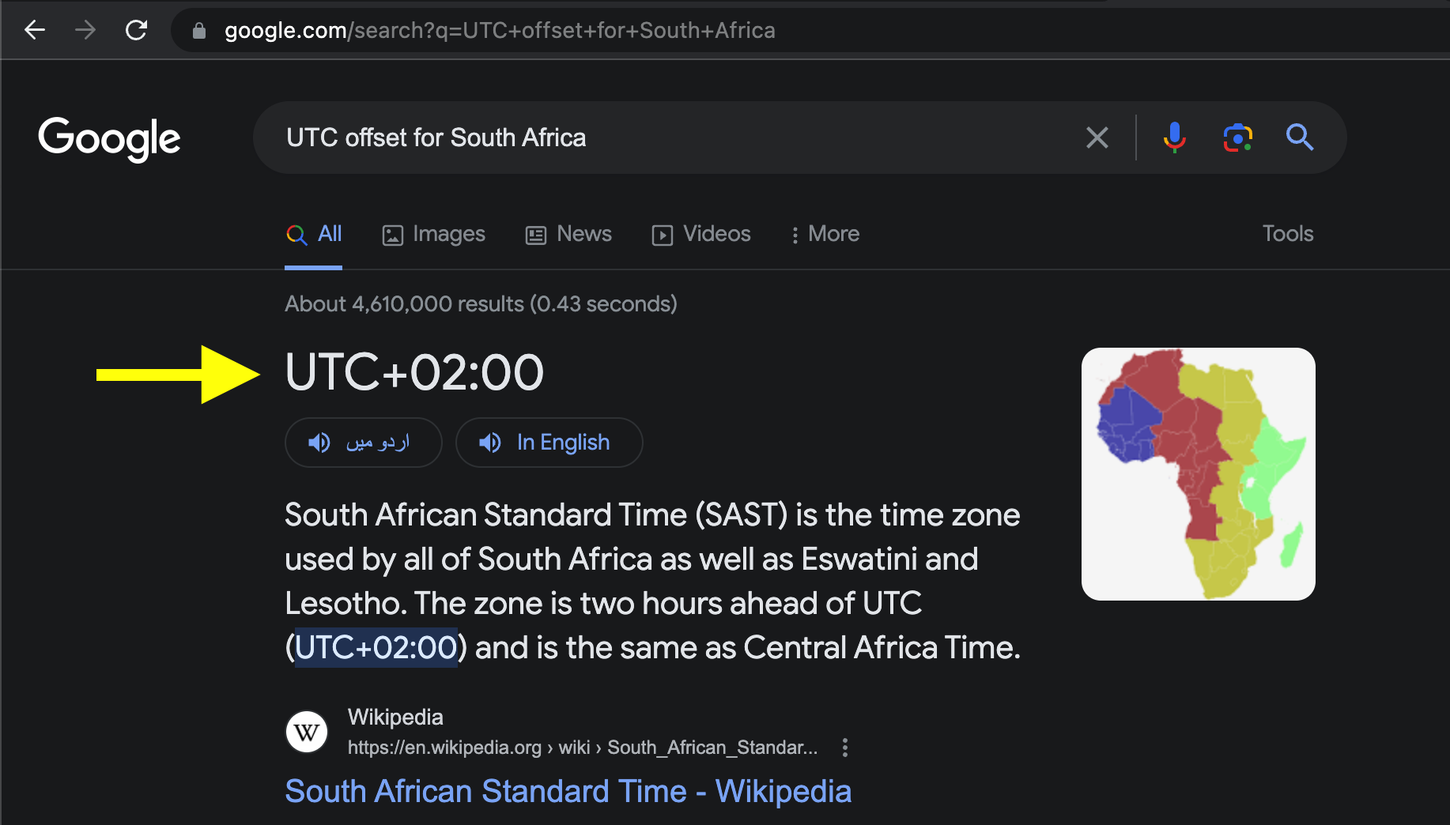Switch to the News tab
Viewport: 1450px width, 825px height.
pos(568,234)
